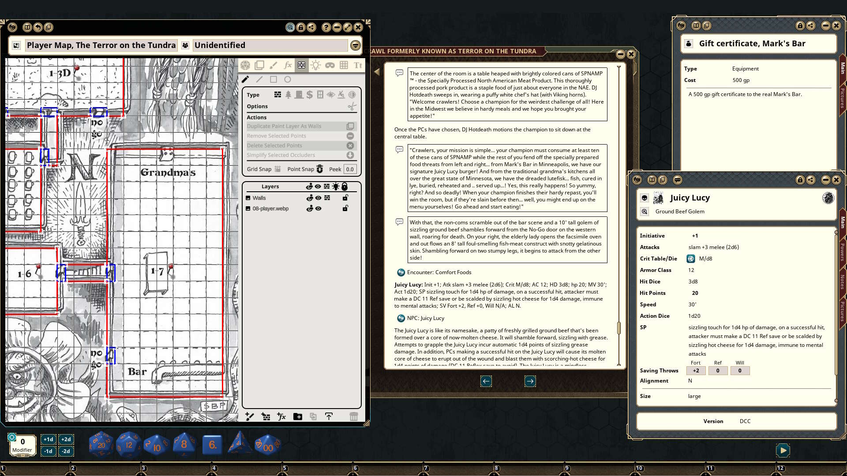Viewport: 847px width, 476px height.
Task: Click the +1d dice modifier button
Action: (48, 439)
